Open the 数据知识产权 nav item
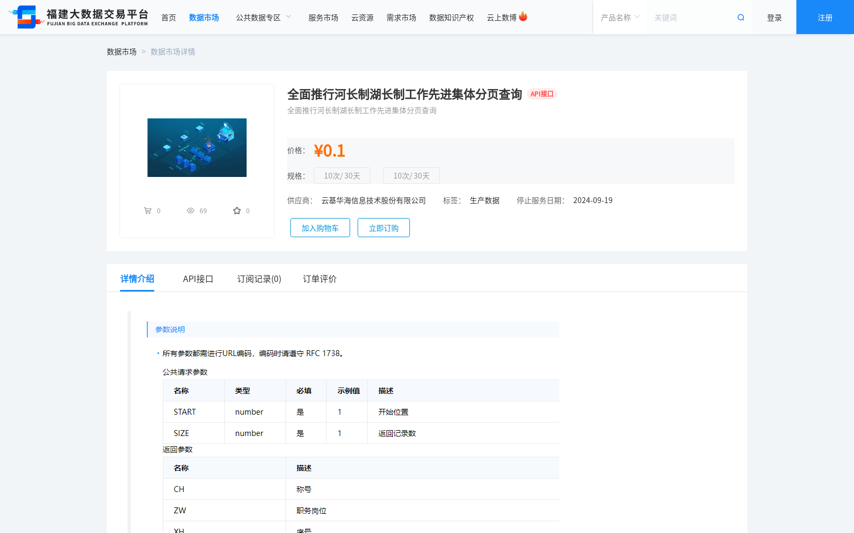Image resolution: width=854 pixels, height=533 pixels. [x=452, y=18]
